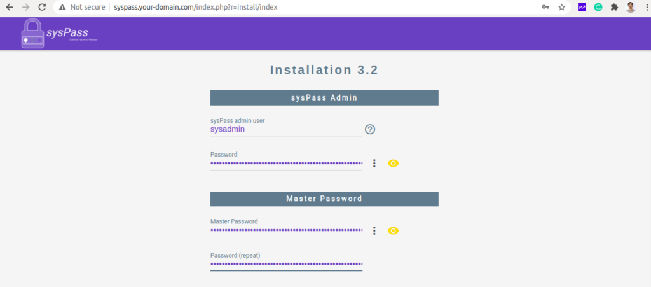Bookmark this page with star icon
The image size is (651, 287).
coord(562,7)
